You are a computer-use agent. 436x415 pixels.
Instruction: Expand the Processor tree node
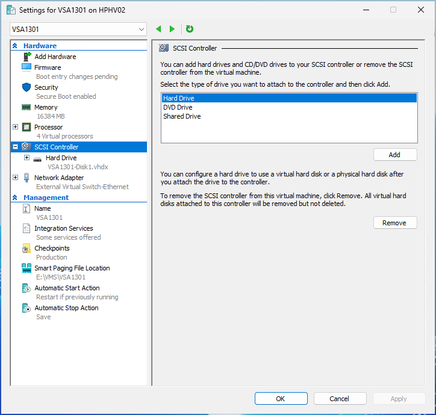tap(16, 127)
